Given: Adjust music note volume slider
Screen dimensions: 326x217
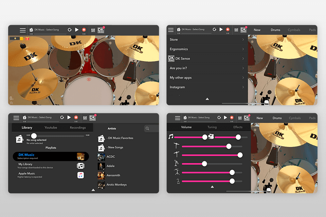Looking at the screenshot, I should click(205, 137).
